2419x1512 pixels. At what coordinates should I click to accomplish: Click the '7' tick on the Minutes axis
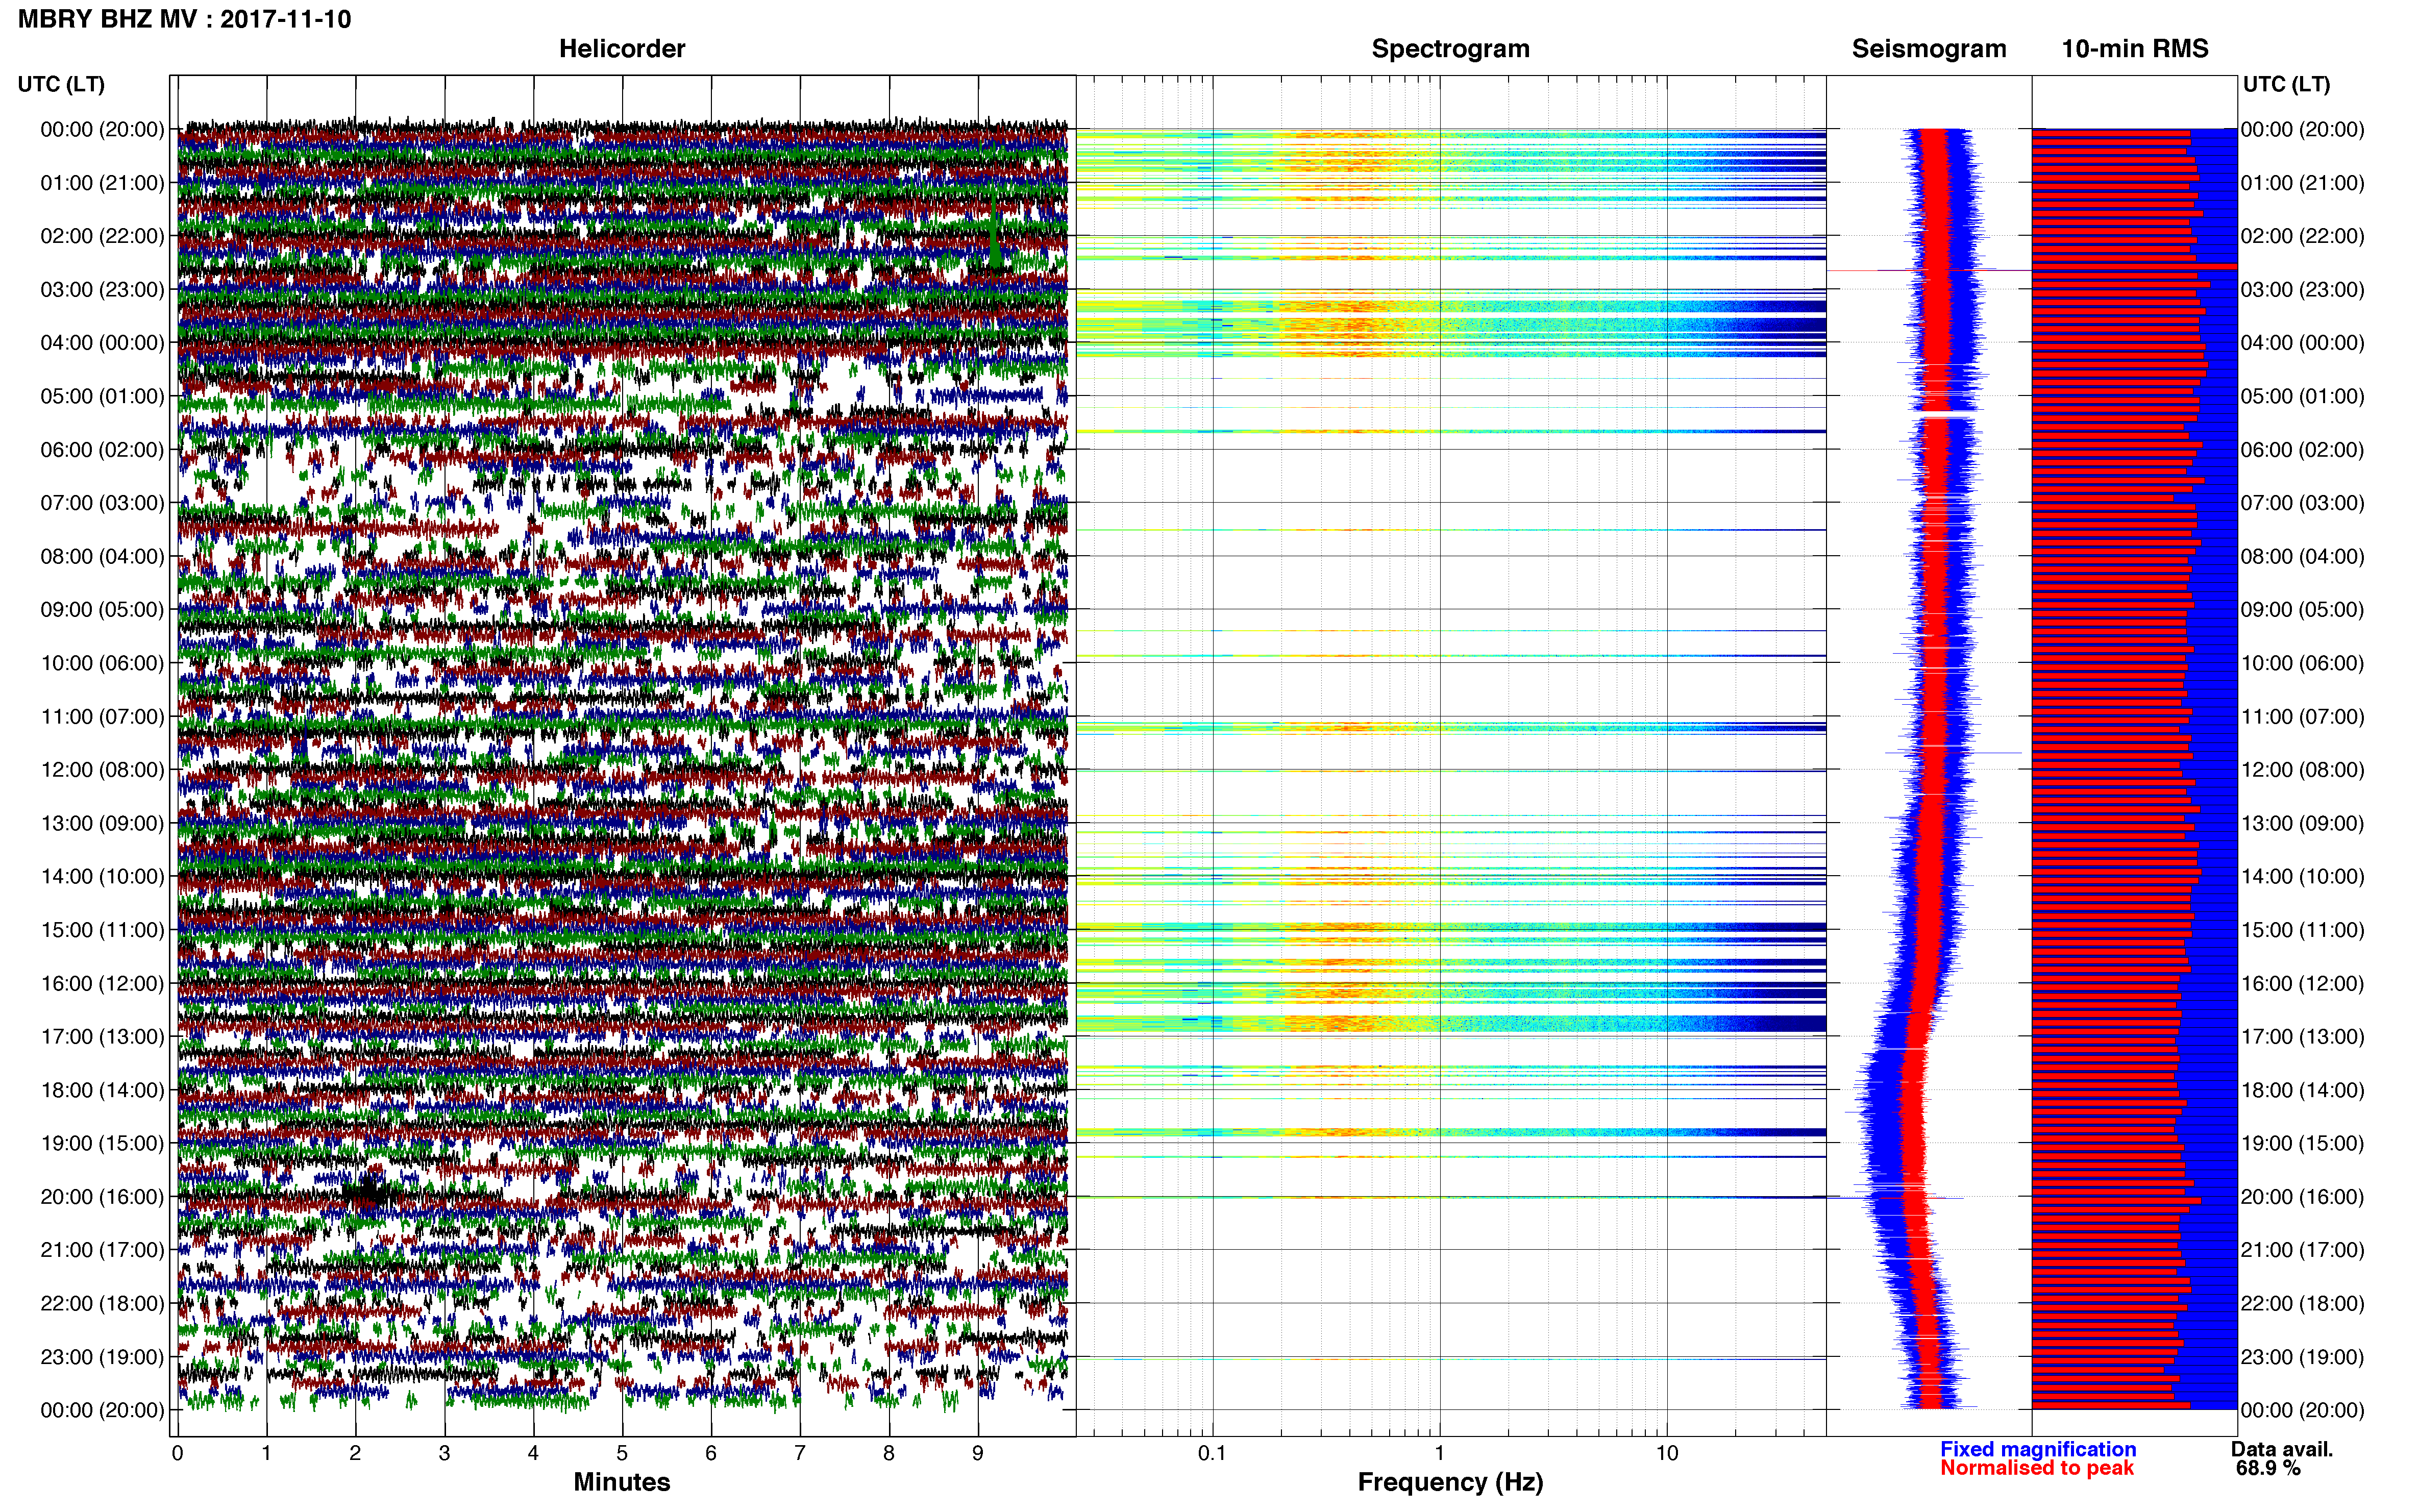pyautogui.click(x=800, y=1453)
